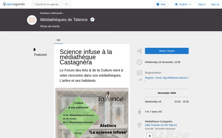Click the verified badge next to agenda name
Viewport: 222px width, 138px height.
[x=92, y=20]
